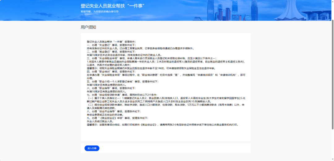Viewport: 334px width, 161px height.
Task: Click the line starting 在申请办理"失业保险金申领"事项过程中
Action: tap(166, 75)
